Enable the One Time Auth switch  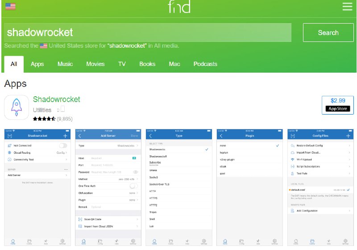tap(133, 186)
